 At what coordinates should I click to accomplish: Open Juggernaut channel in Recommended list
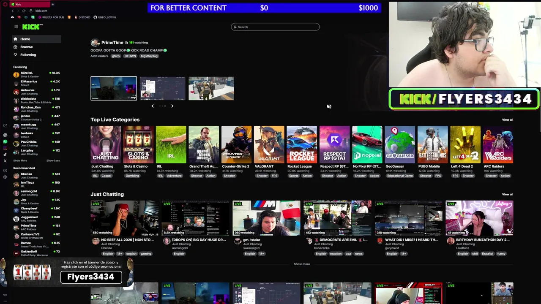pos(37,218)
